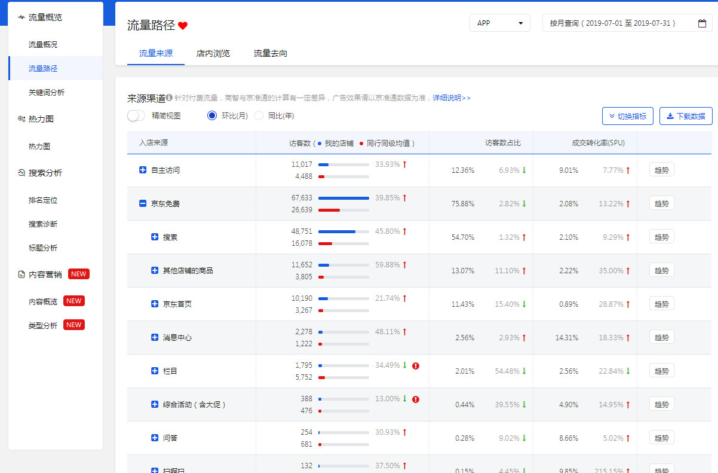Screen dimensions: 718x473
Task: Select the 同比(年) radio button
Action: tap(259, 115)
